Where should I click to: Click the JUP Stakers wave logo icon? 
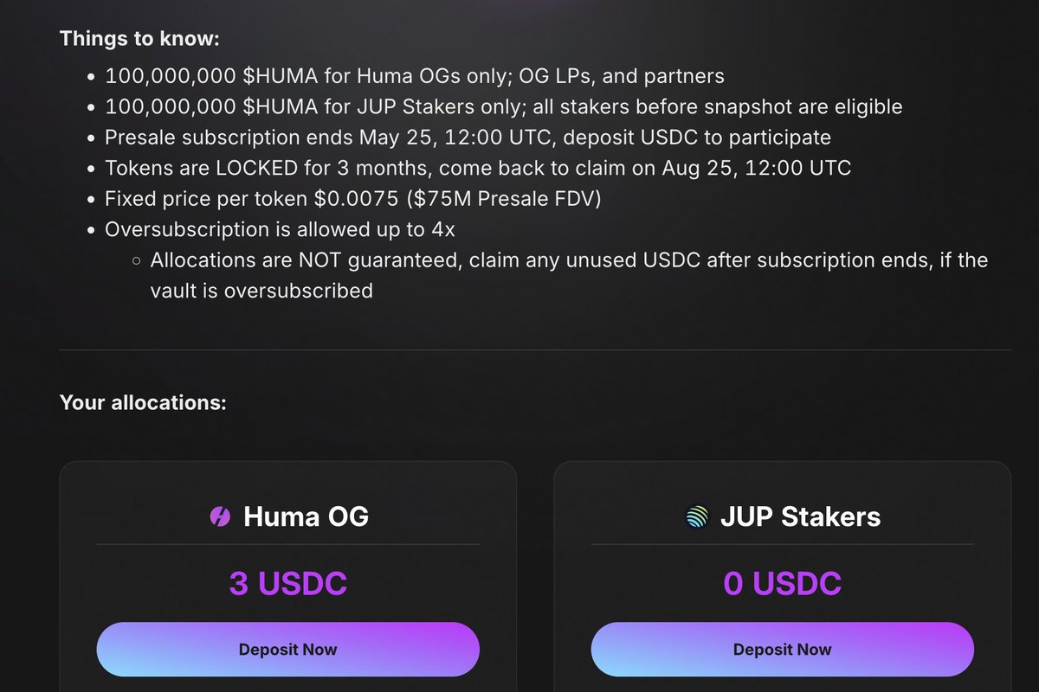click(x=696, y=517)
